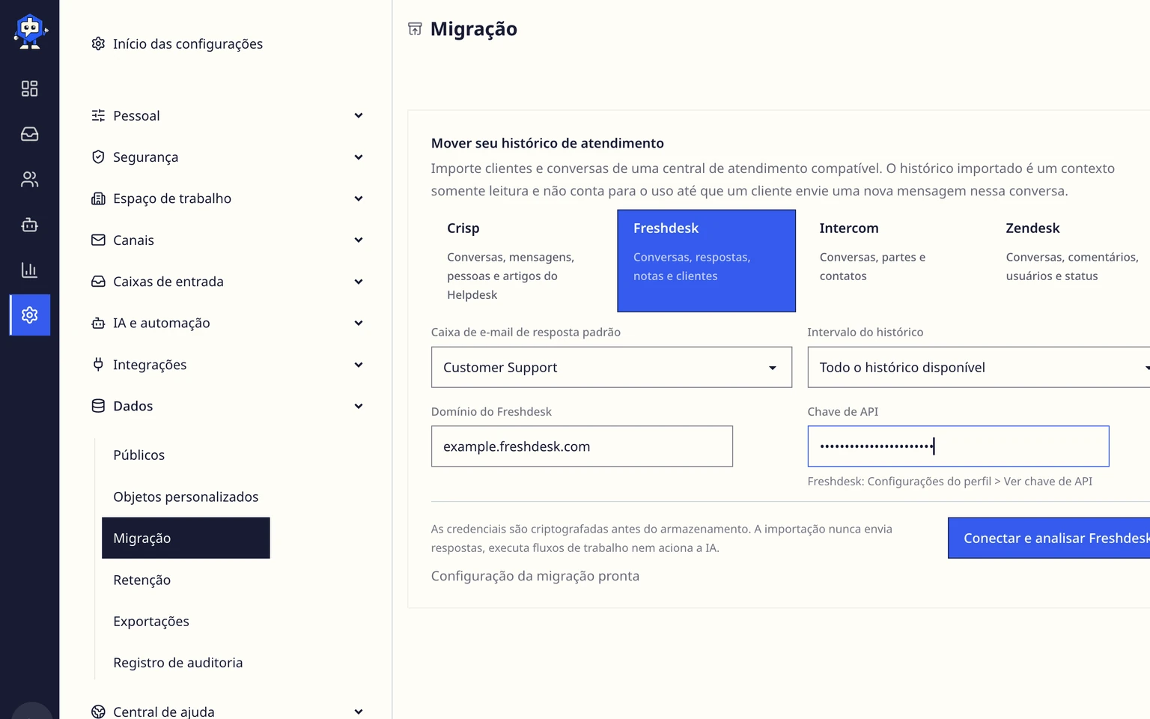Open the contacts people icon

click(30, 179)
